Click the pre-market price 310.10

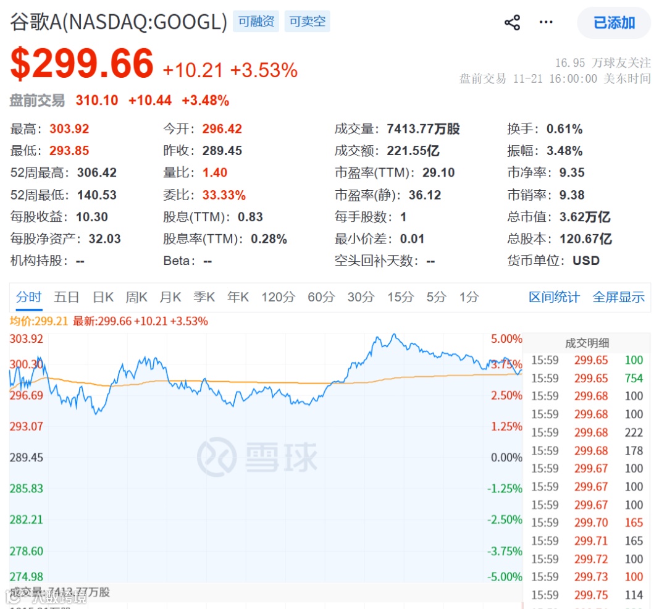97,100
